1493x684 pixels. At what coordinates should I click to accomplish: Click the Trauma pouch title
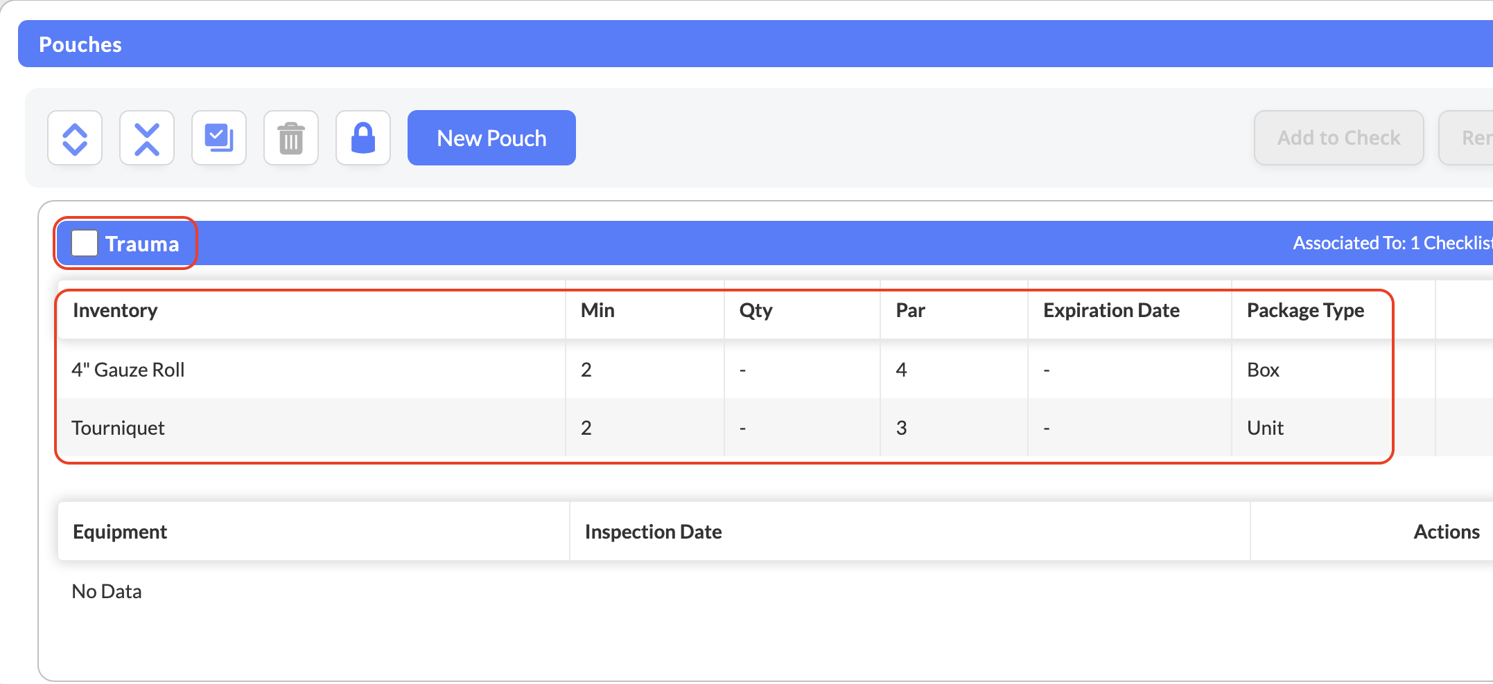click(142, 244)
